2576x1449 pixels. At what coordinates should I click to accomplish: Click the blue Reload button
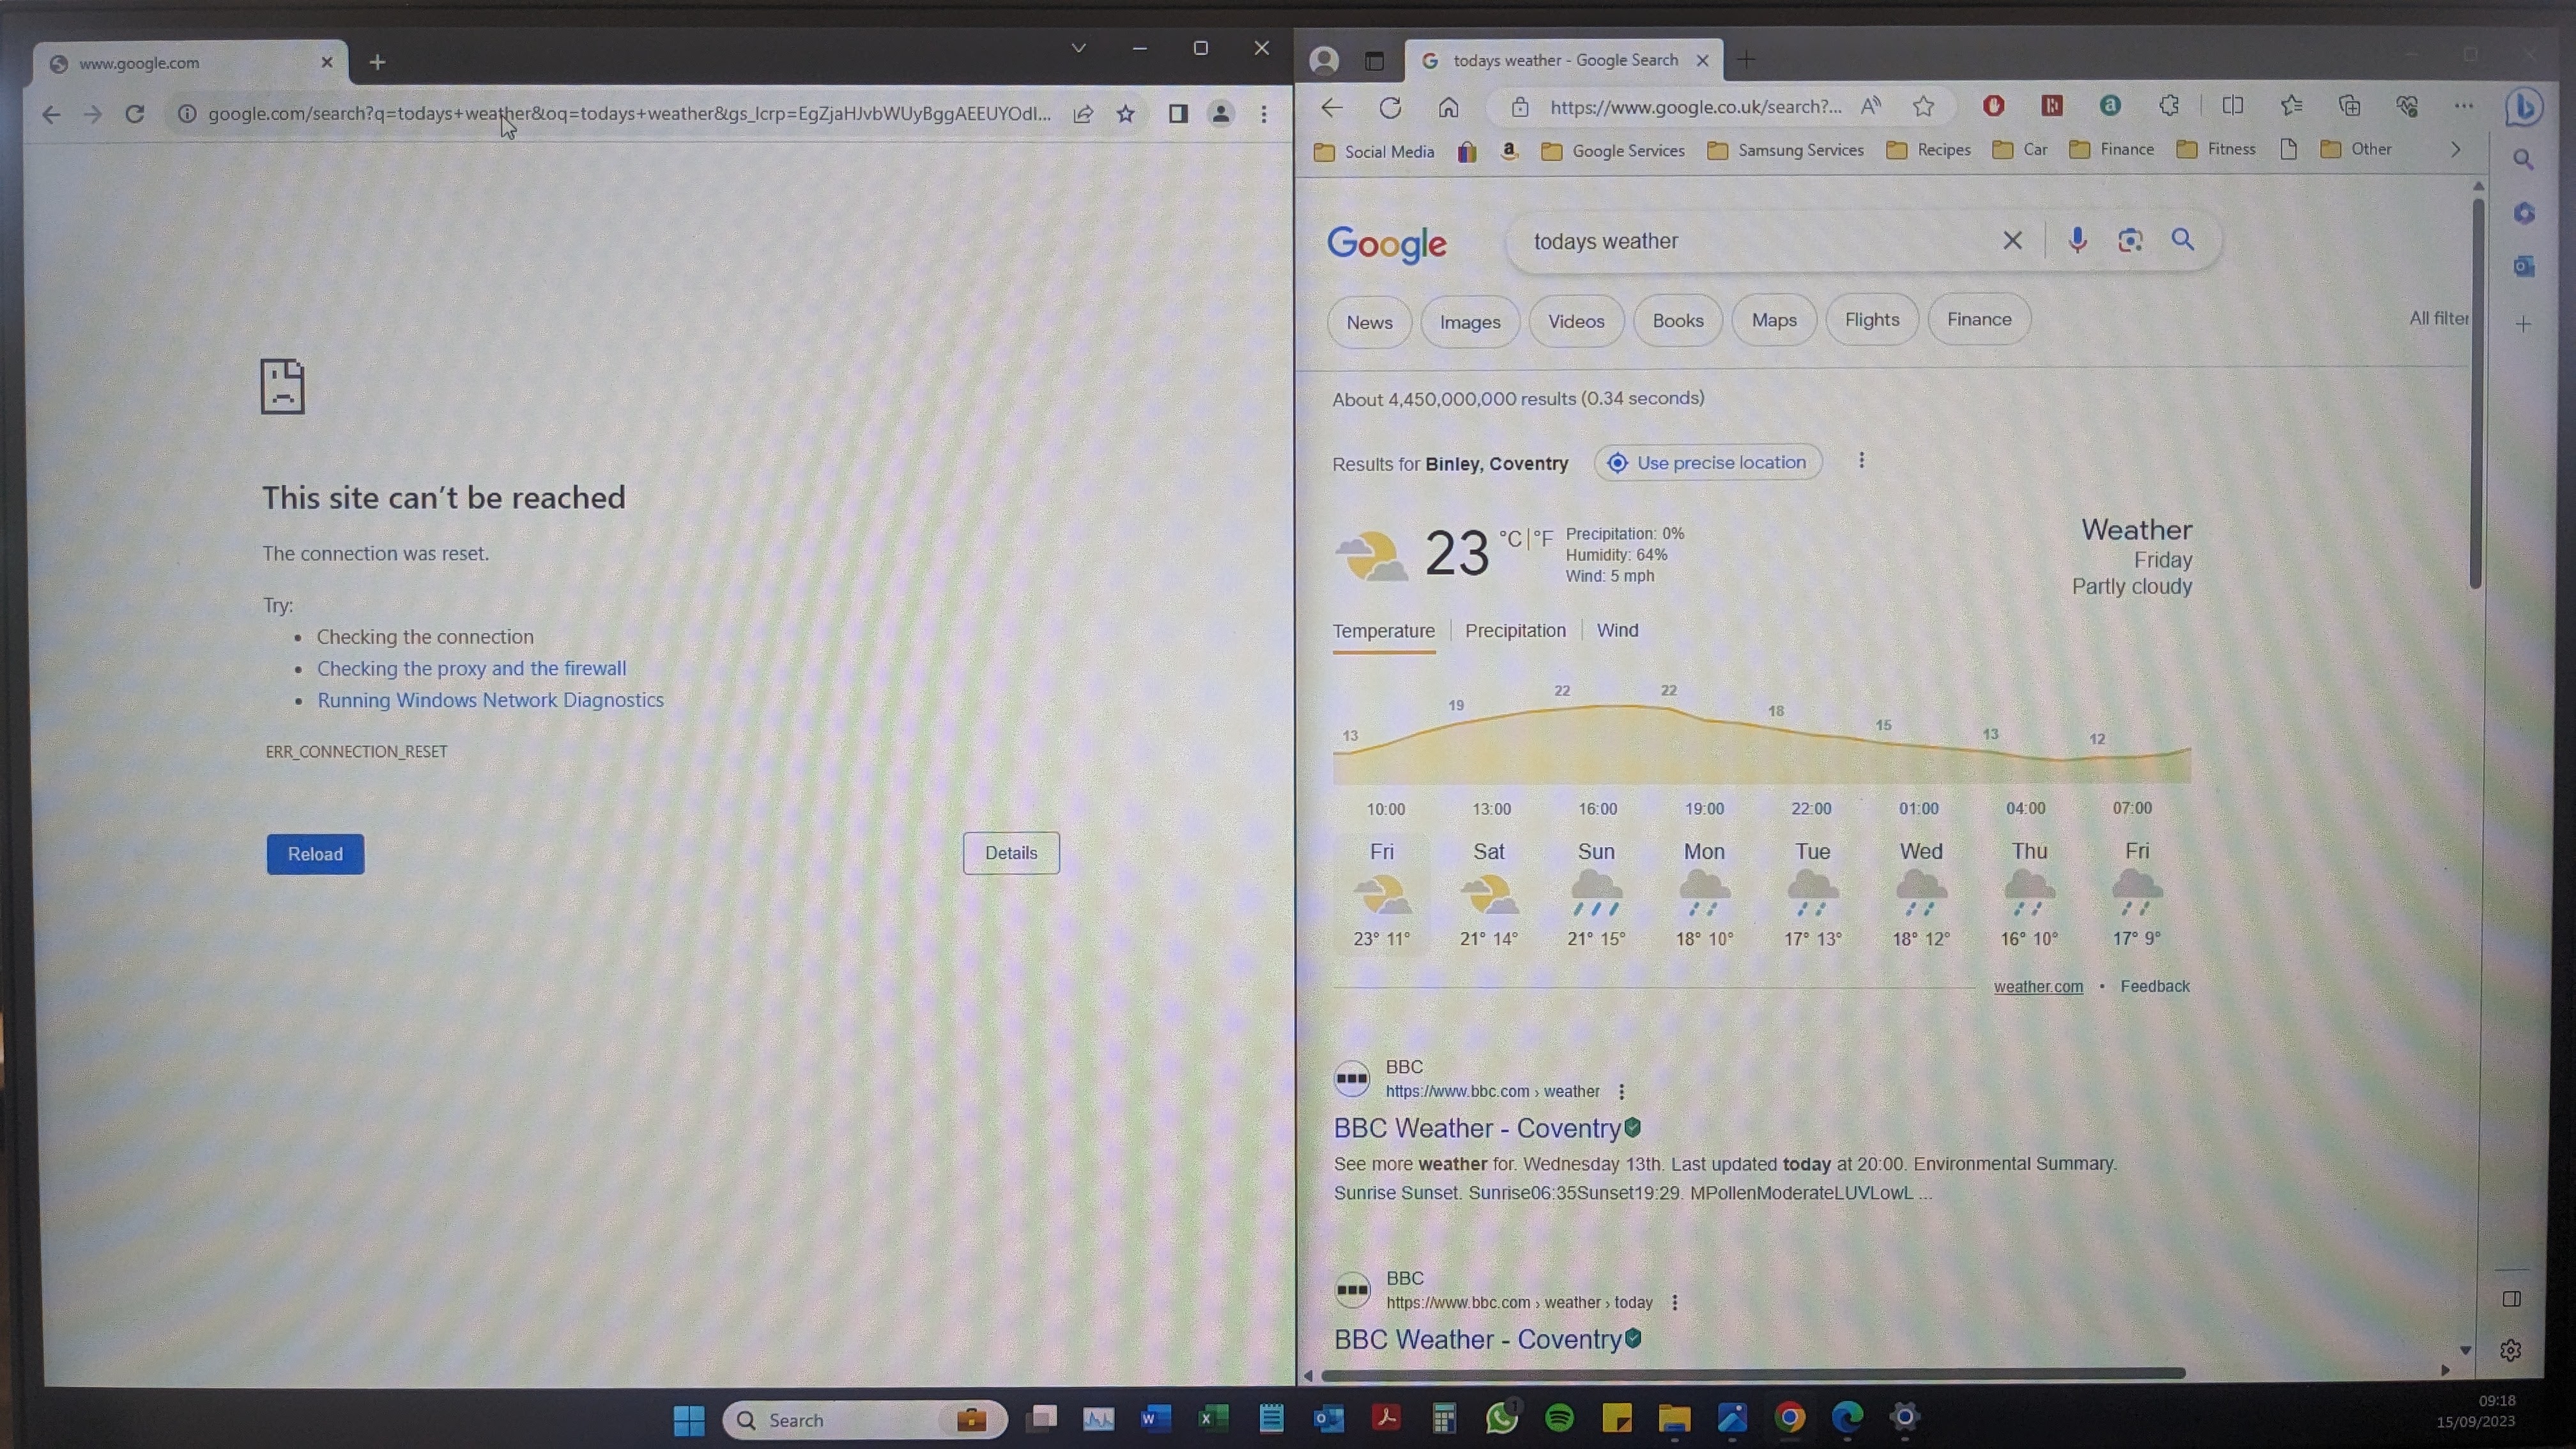315,854
